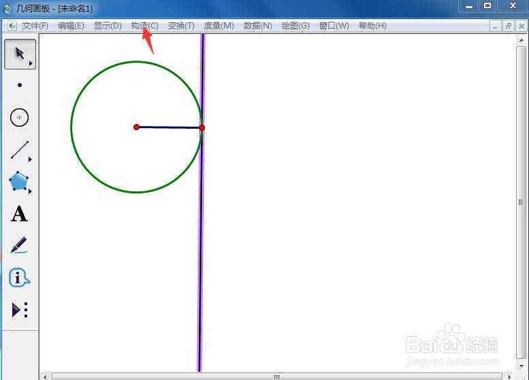Select the red point on the circle
This screenshot has width=529, height=380.
coord(202,127)
